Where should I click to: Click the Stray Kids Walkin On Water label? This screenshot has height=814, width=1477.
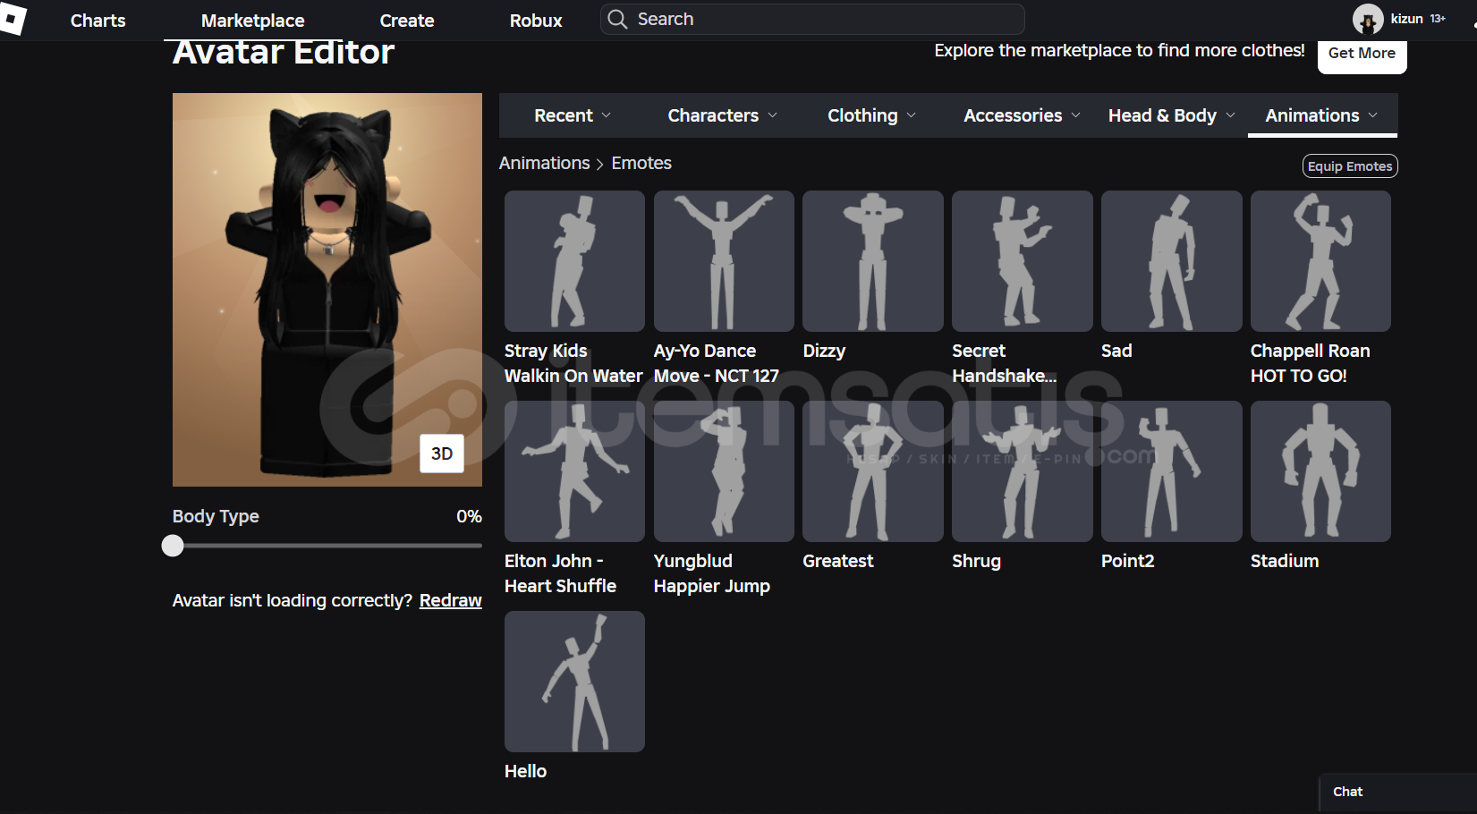[573, 363]
